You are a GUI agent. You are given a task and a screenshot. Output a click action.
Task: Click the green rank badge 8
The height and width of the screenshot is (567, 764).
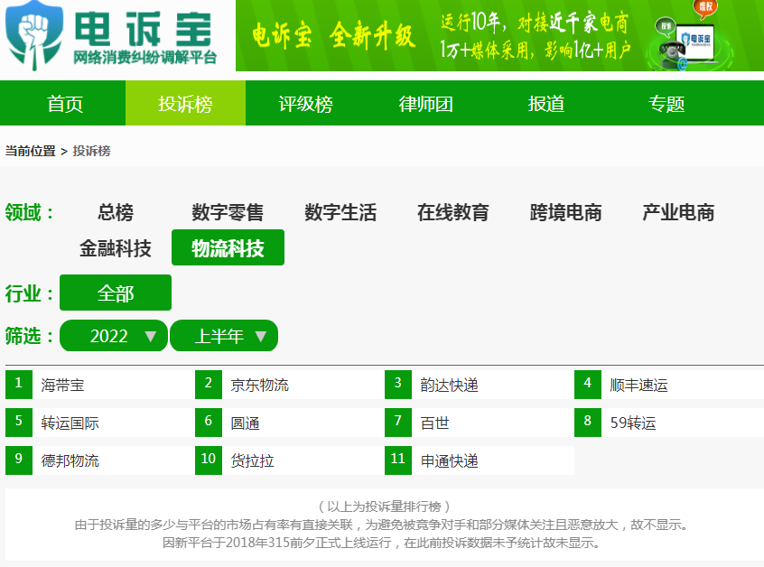[x=588, y=423]
